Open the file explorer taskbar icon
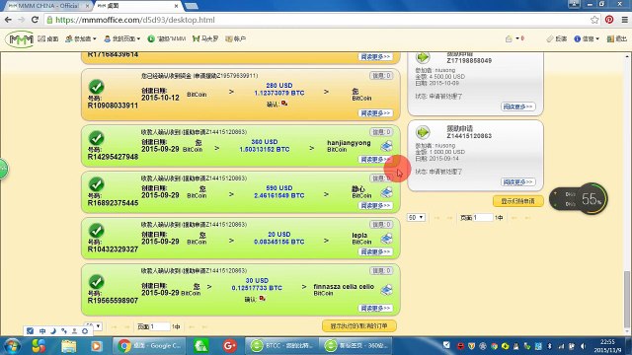The width and height of the screenshot is (632, 355). [68, 346]
